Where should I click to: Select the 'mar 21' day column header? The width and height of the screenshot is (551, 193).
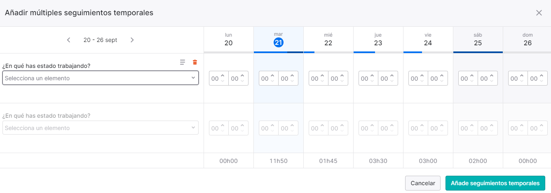pos(279,39)
